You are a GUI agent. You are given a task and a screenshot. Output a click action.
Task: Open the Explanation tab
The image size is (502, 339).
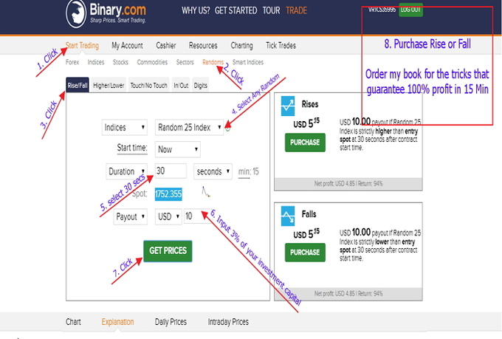point(118,322)
